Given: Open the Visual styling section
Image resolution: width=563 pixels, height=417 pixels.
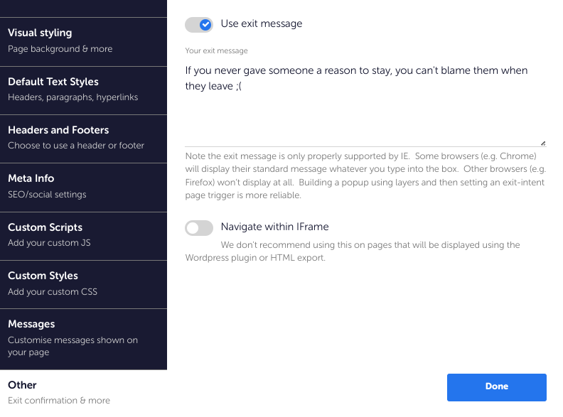Looking at the screenshot, I should 83,42.
